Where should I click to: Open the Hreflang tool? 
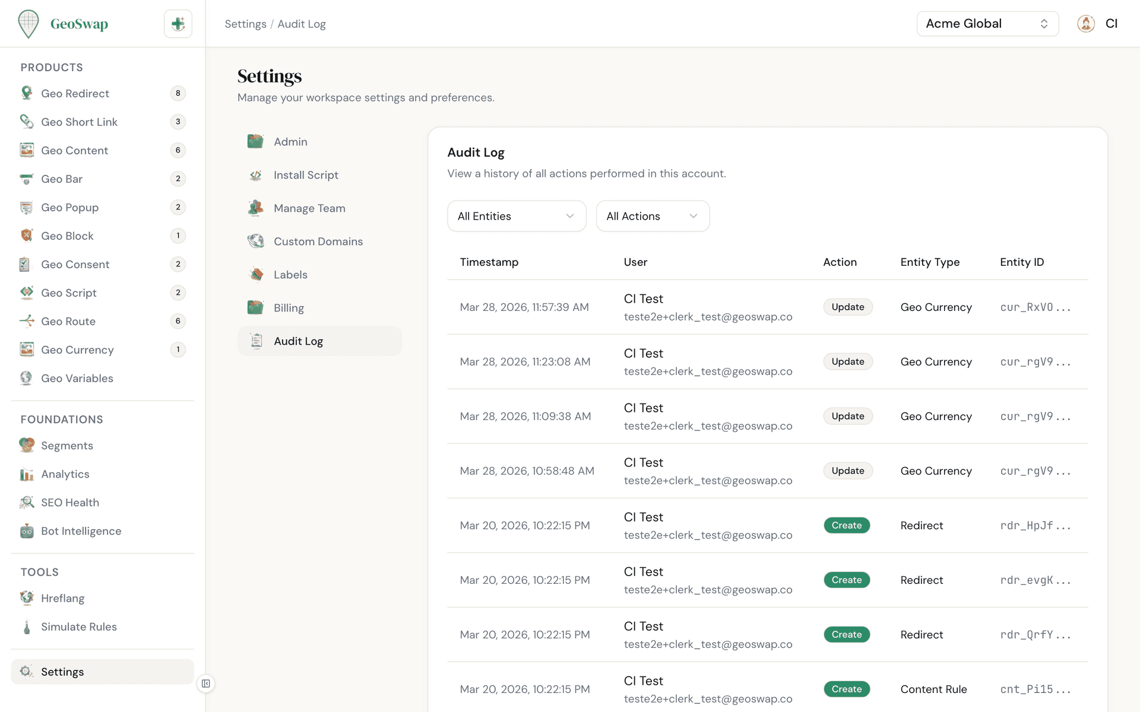coord(63,598)
